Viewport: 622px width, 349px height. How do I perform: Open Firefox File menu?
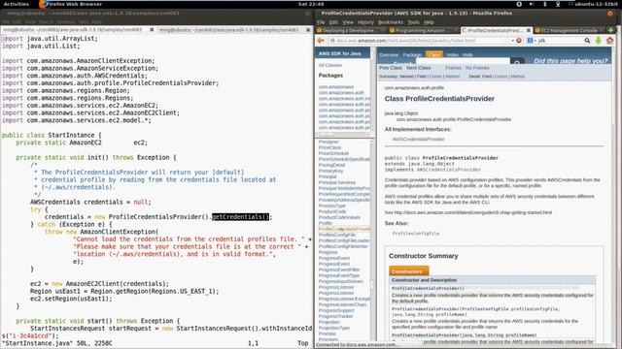[321, 22]
